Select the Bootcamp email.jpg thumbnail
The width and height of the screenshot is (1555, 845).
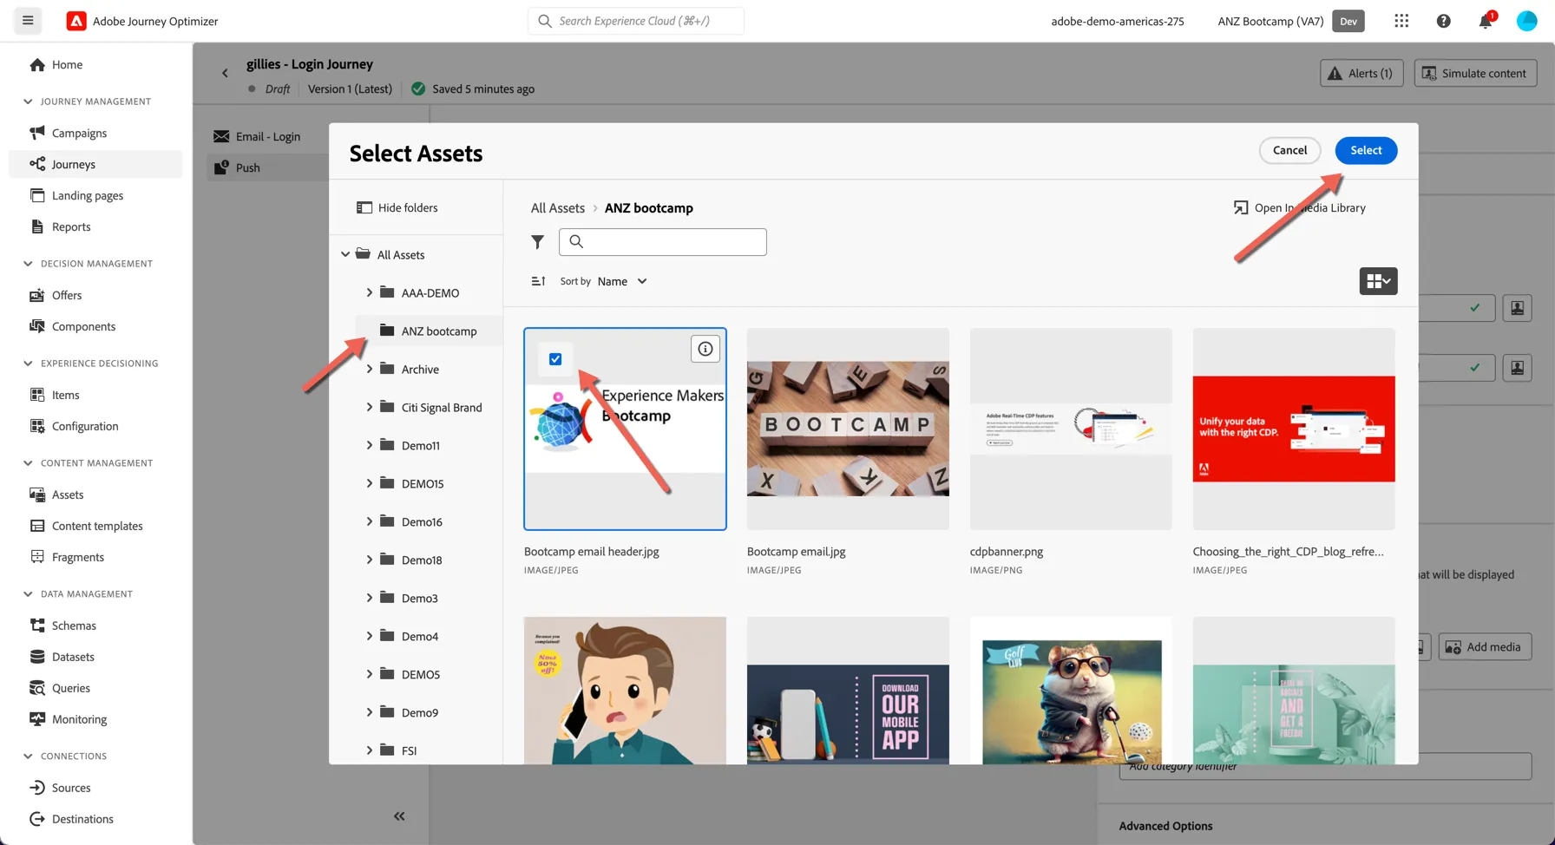(848, 429)
